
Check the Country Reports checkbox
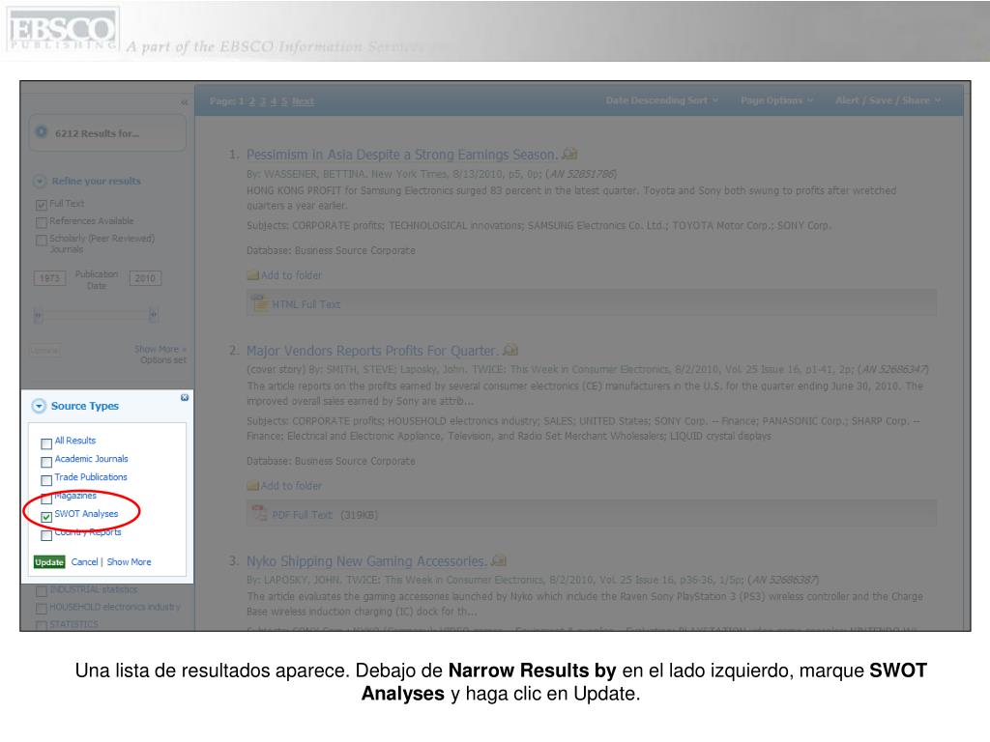point(46,535)
